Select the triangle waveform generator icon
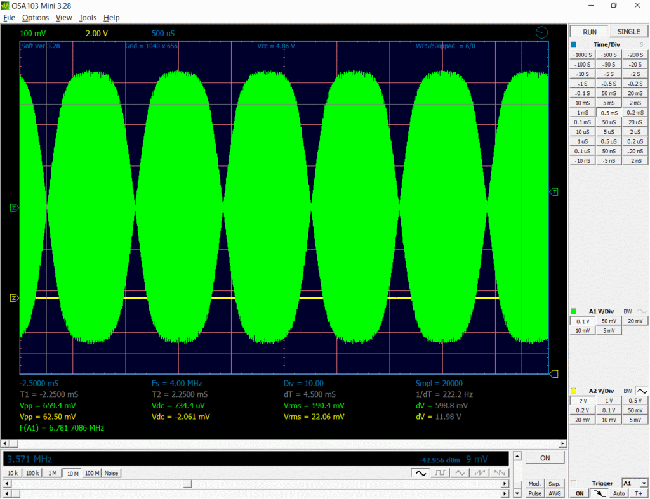The image size is (650, 499). tap(460, 473)
